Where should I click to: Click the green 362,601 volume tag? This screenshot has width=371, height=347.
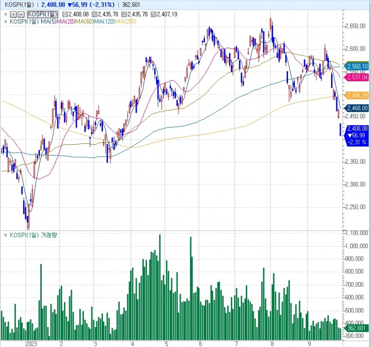(x=357, y=328)
